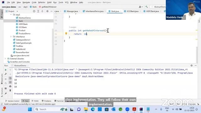Open the Build menu
The width and height of the screenshot is (201, 113).
pos(49,2)
